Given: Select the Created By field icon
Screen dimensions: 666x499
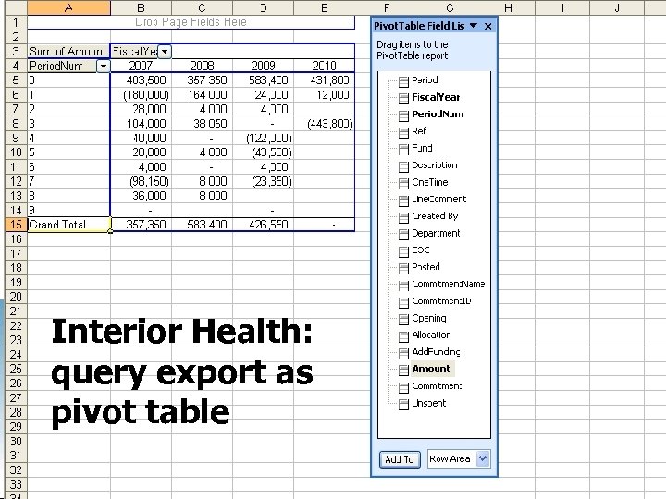Looking at the screenshot, I should pyautogui.click(x=403, y=217).
